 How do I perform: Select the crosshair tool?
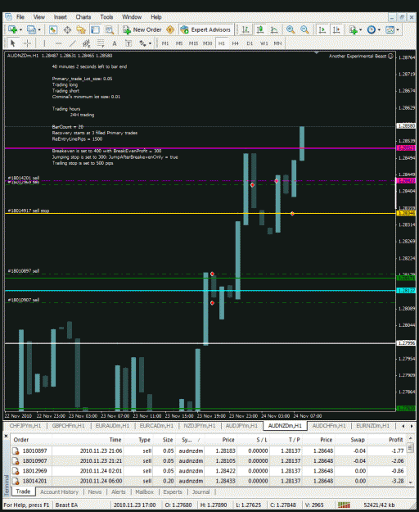tap(27, 43)
